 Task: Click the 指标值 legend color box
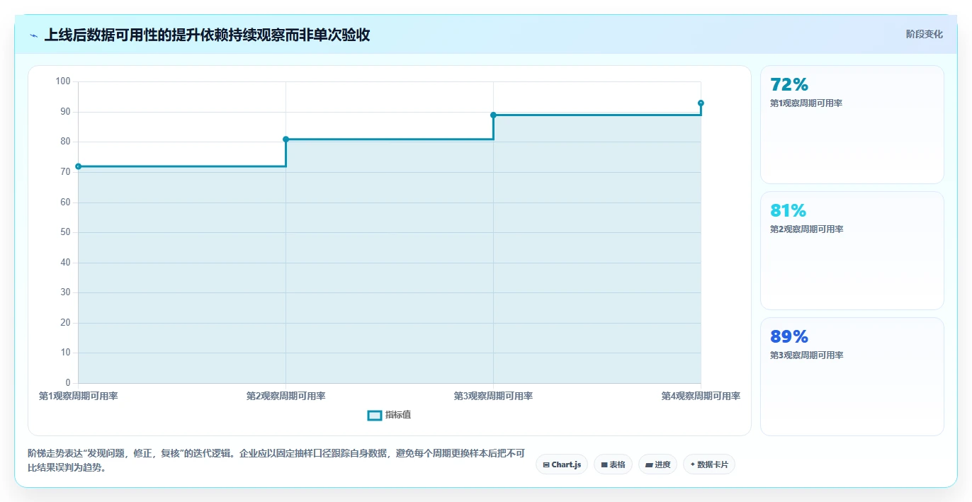pyautogui.click(x=375, y=415)
